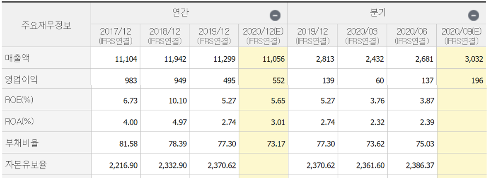This screenshot has height=178, width=491.
Task: Click the 자본유보율 value 2,361.60
Action: click(x=371, y=166)
